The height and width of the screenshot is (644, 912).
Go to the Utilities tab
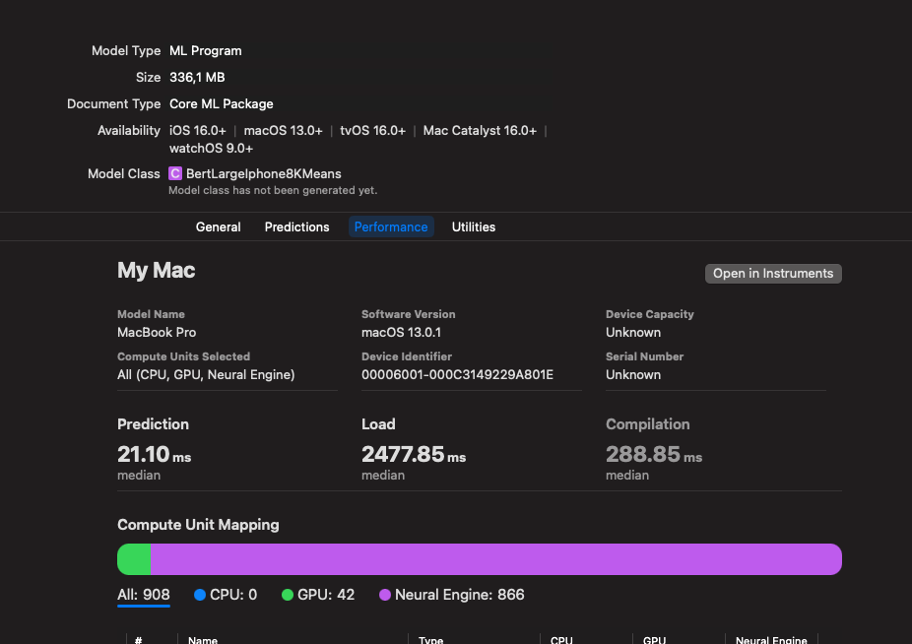(x=474, y=226)
